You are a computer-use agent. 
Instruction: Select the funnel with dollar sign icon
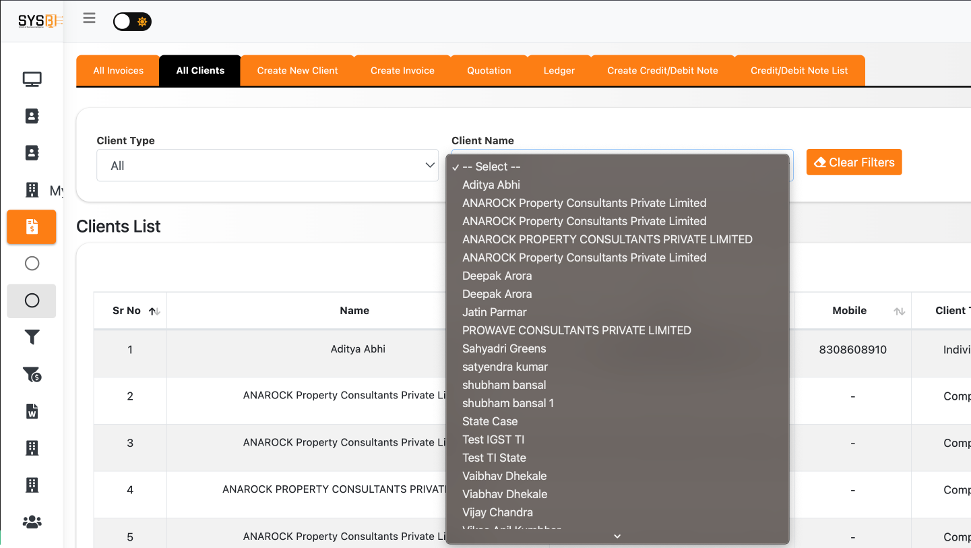click(x=32, y=375)
